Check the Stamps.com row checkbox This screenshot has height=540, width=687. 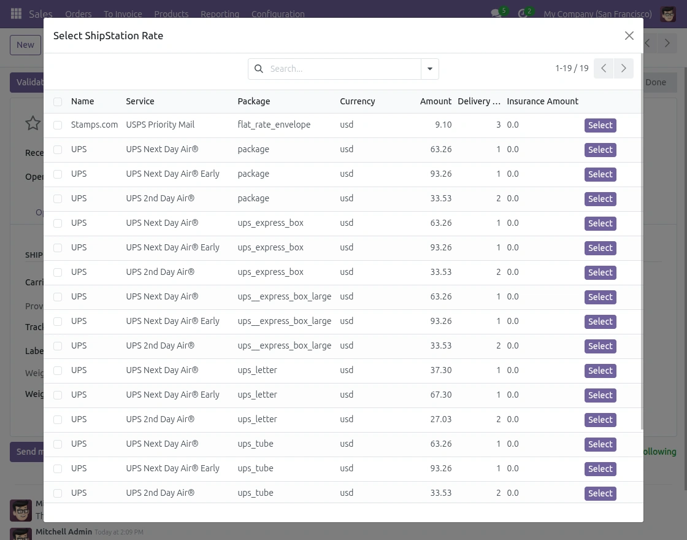tap(58, 125)
